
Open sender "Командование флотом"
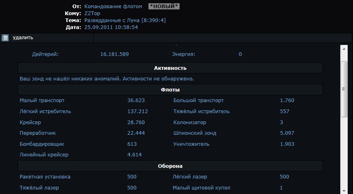coord(113,7)
